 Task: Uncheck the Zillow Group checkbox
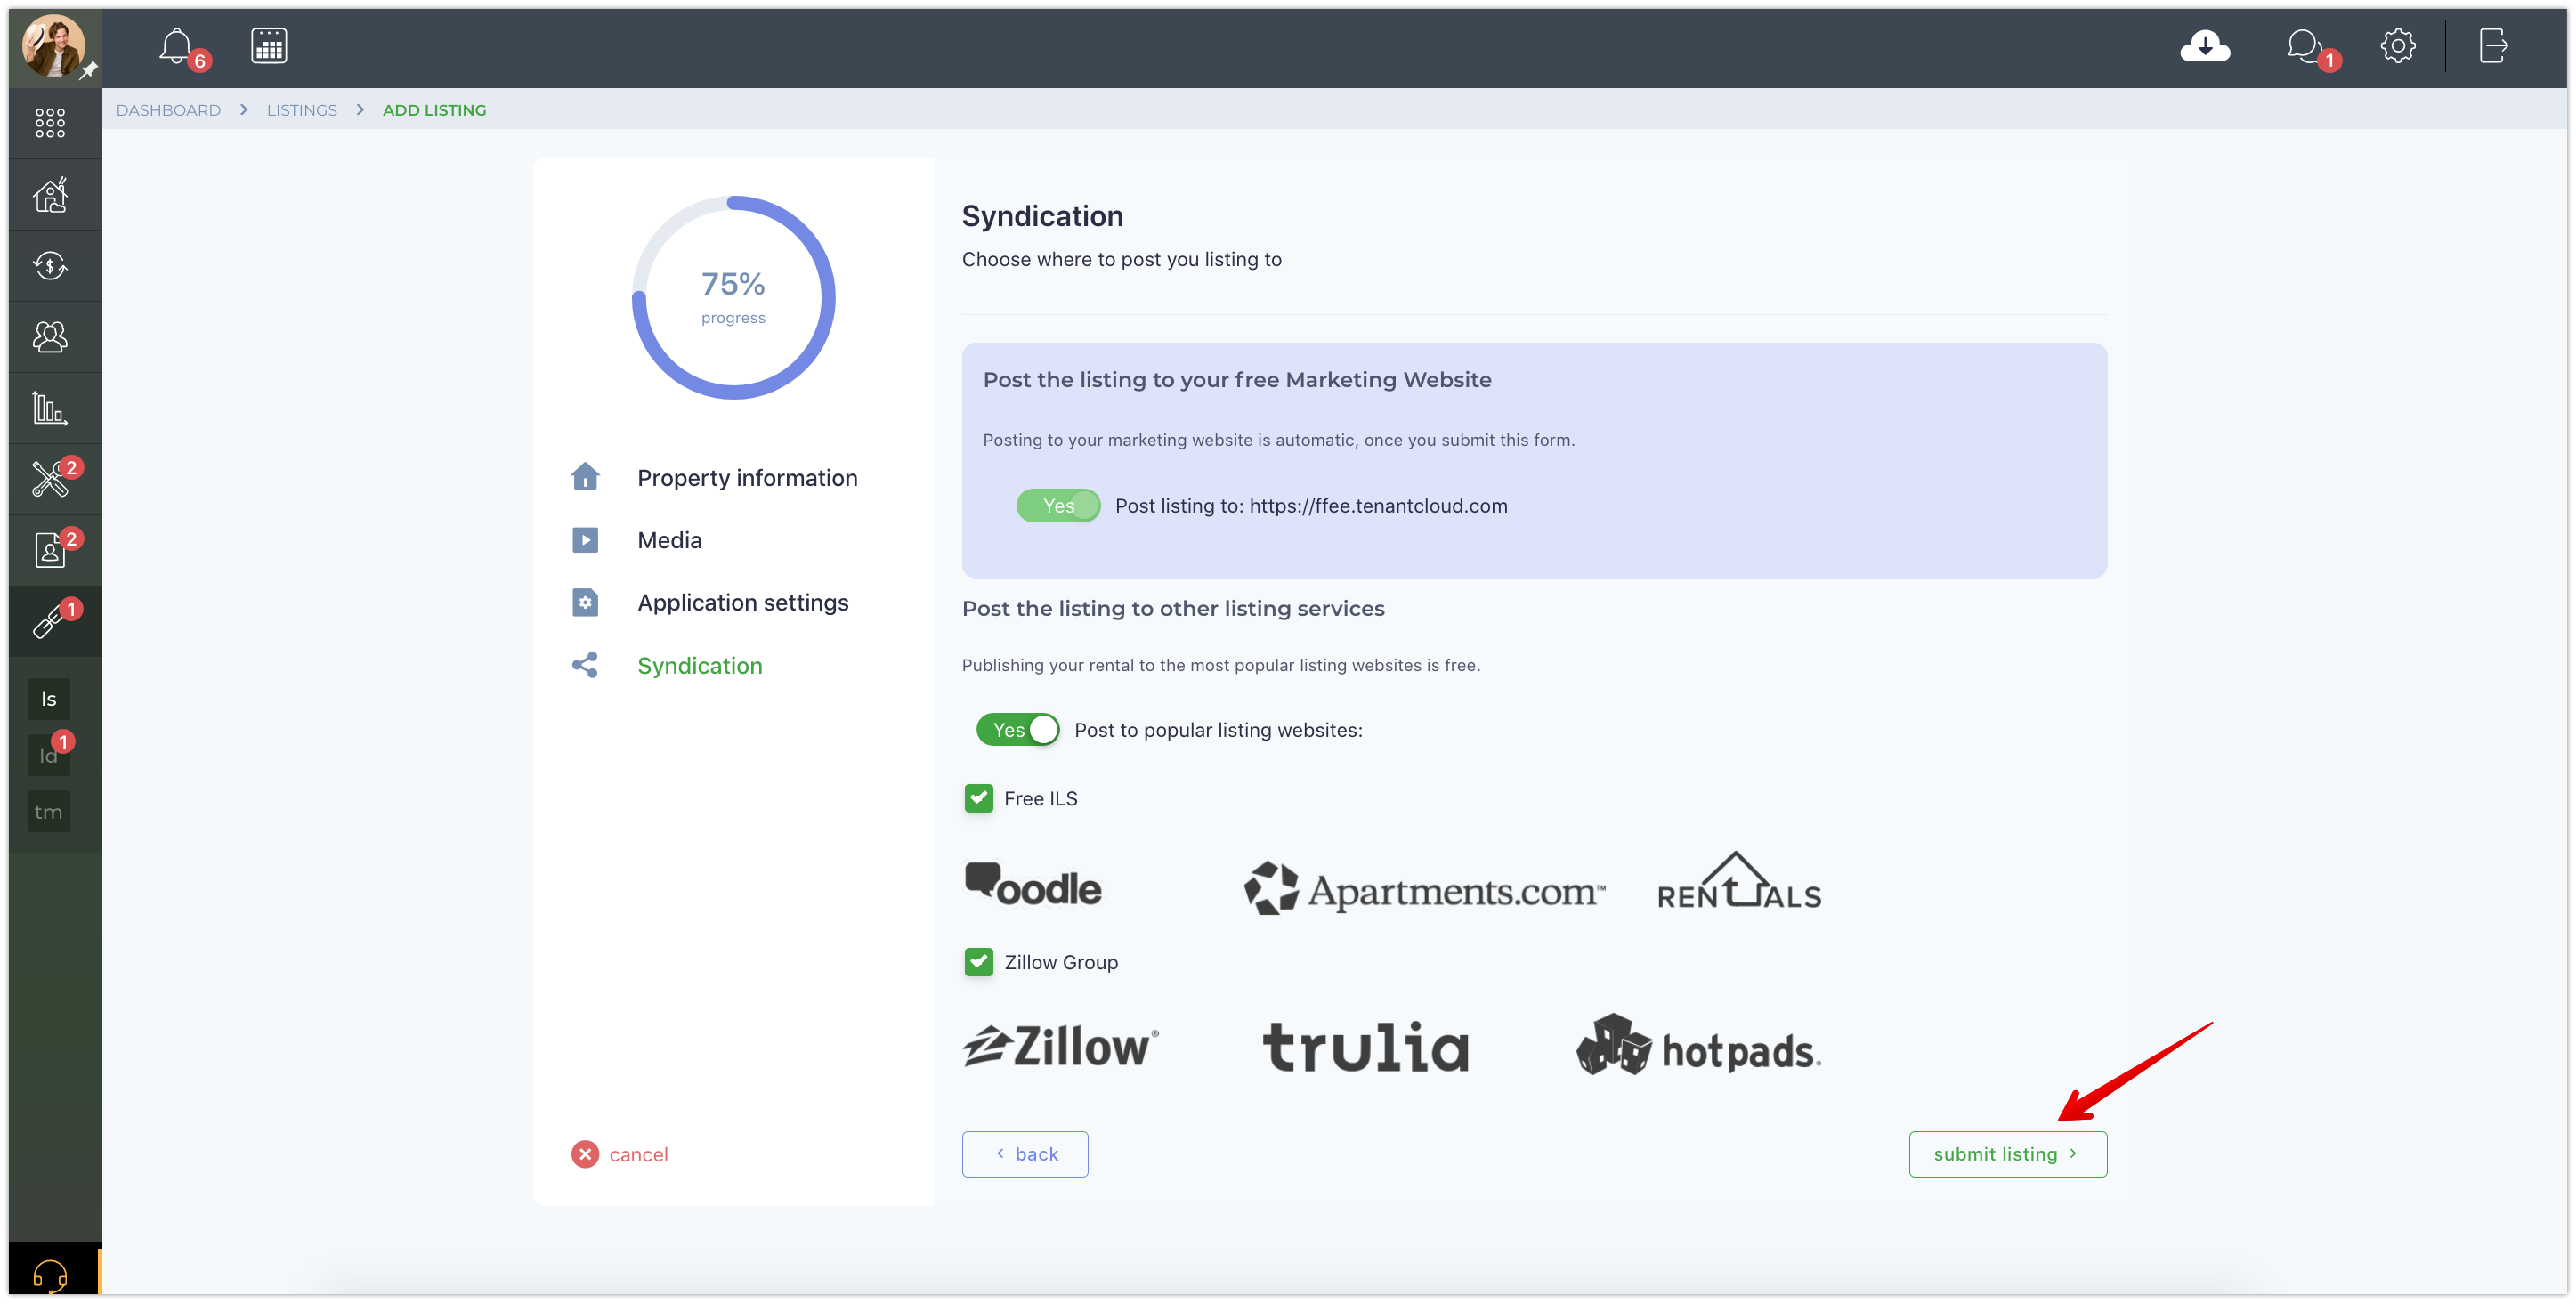tap(978, 962)
